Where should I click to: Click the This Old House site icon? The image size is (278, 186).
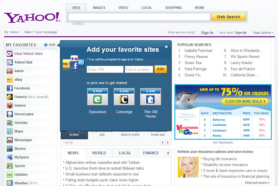point(150,99)
